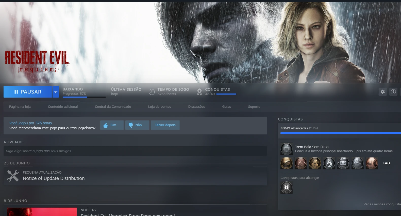The width and height of the screenshot is (401, 216).
Task: Click the 'NOTÍCIAS' label
Action: coord(88,210)
